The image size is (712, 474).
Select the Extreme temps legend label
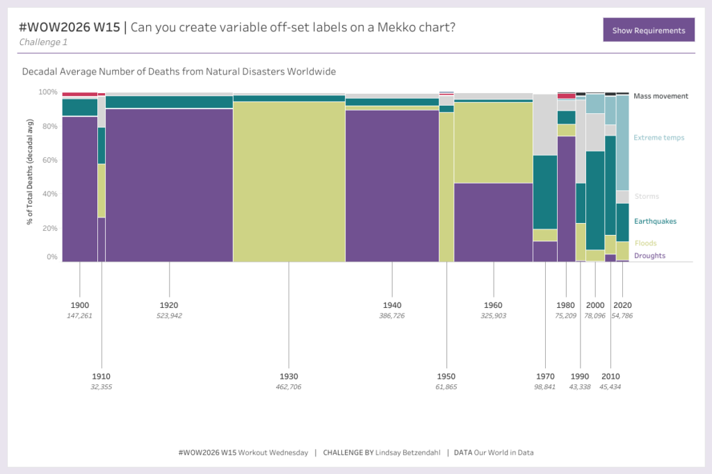(658, 138)
